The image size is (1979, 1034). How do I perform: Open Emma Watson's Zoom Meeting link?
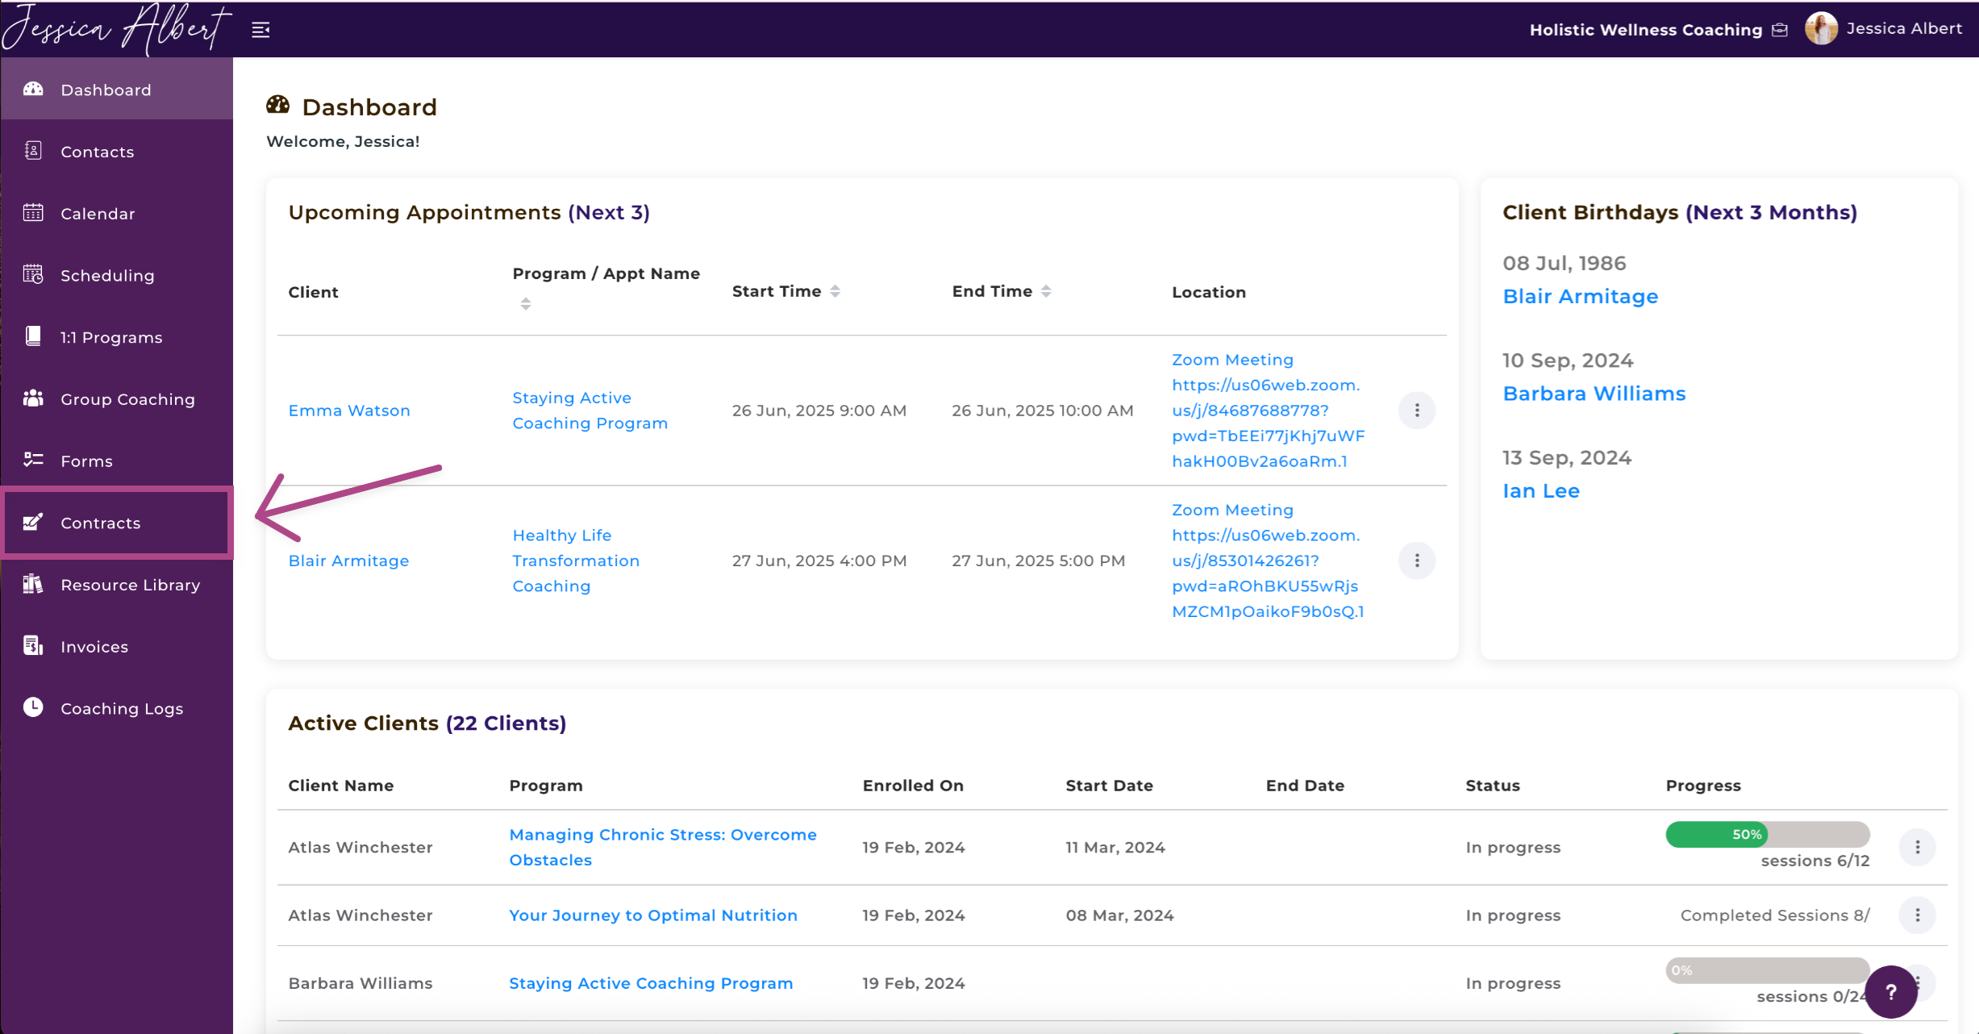tap(1268, 411)
